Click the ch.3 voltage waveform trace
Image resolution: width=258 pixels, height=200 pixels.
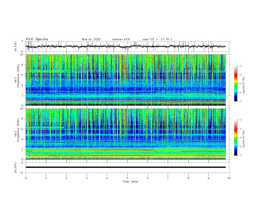click(x=126, y=167)
